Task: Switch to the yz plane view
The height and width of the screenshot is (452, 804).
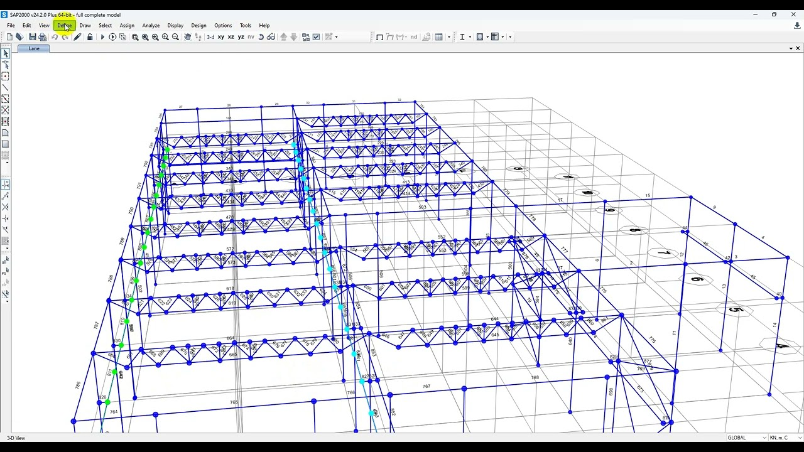Action: tap(241, 37)
